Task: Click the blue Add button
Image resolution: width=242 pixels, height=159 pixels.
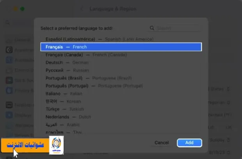Action: tap(189, 143)
